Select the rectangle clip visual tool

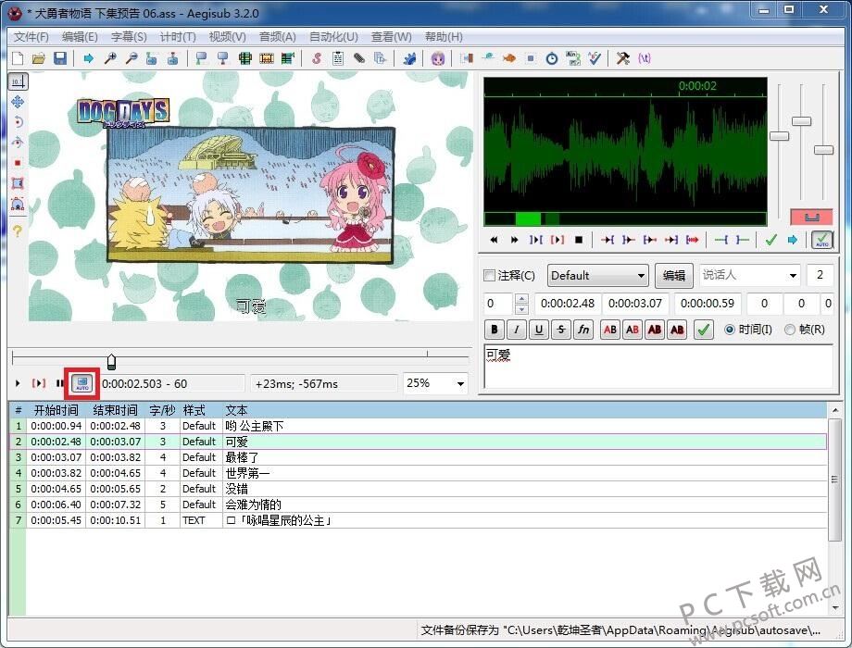pos(18,183)
